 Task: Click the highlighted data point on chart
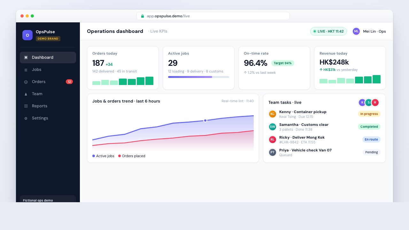pyautogui.click(x=205, y=120)
